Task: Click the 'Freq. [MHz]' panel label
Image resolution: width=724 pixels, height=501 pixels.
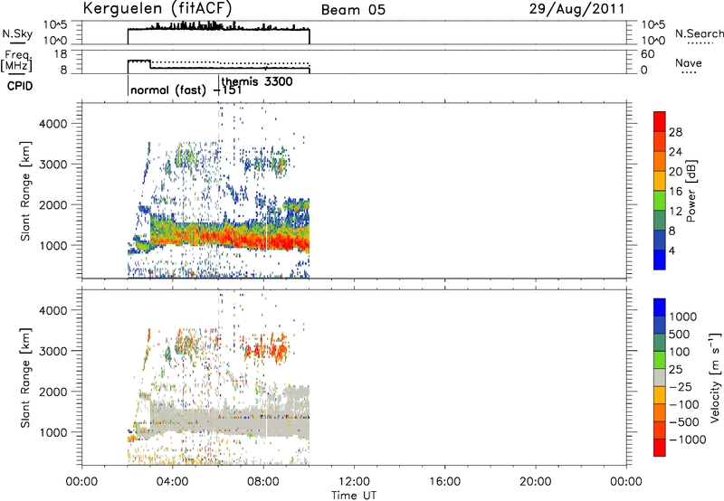Action: pos(16,61)
